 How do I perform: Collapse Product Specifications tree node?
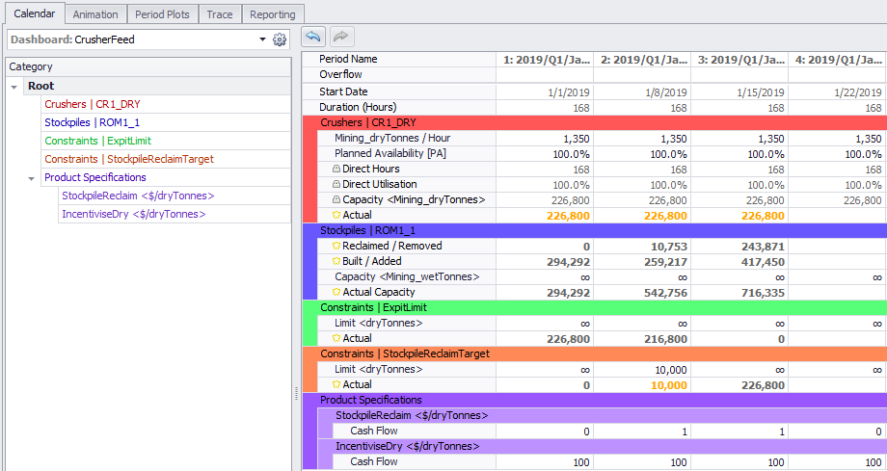pyautogui.click(x=31, y=178)
